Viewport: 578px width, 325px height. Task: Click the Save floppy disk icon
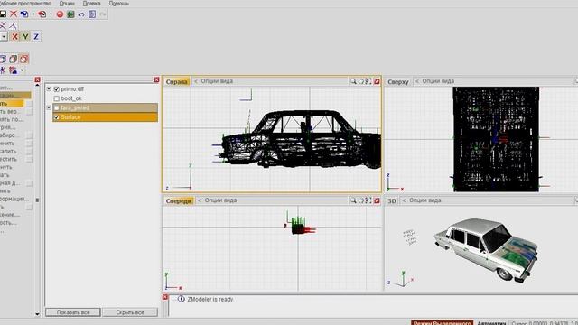pos(3,14)
